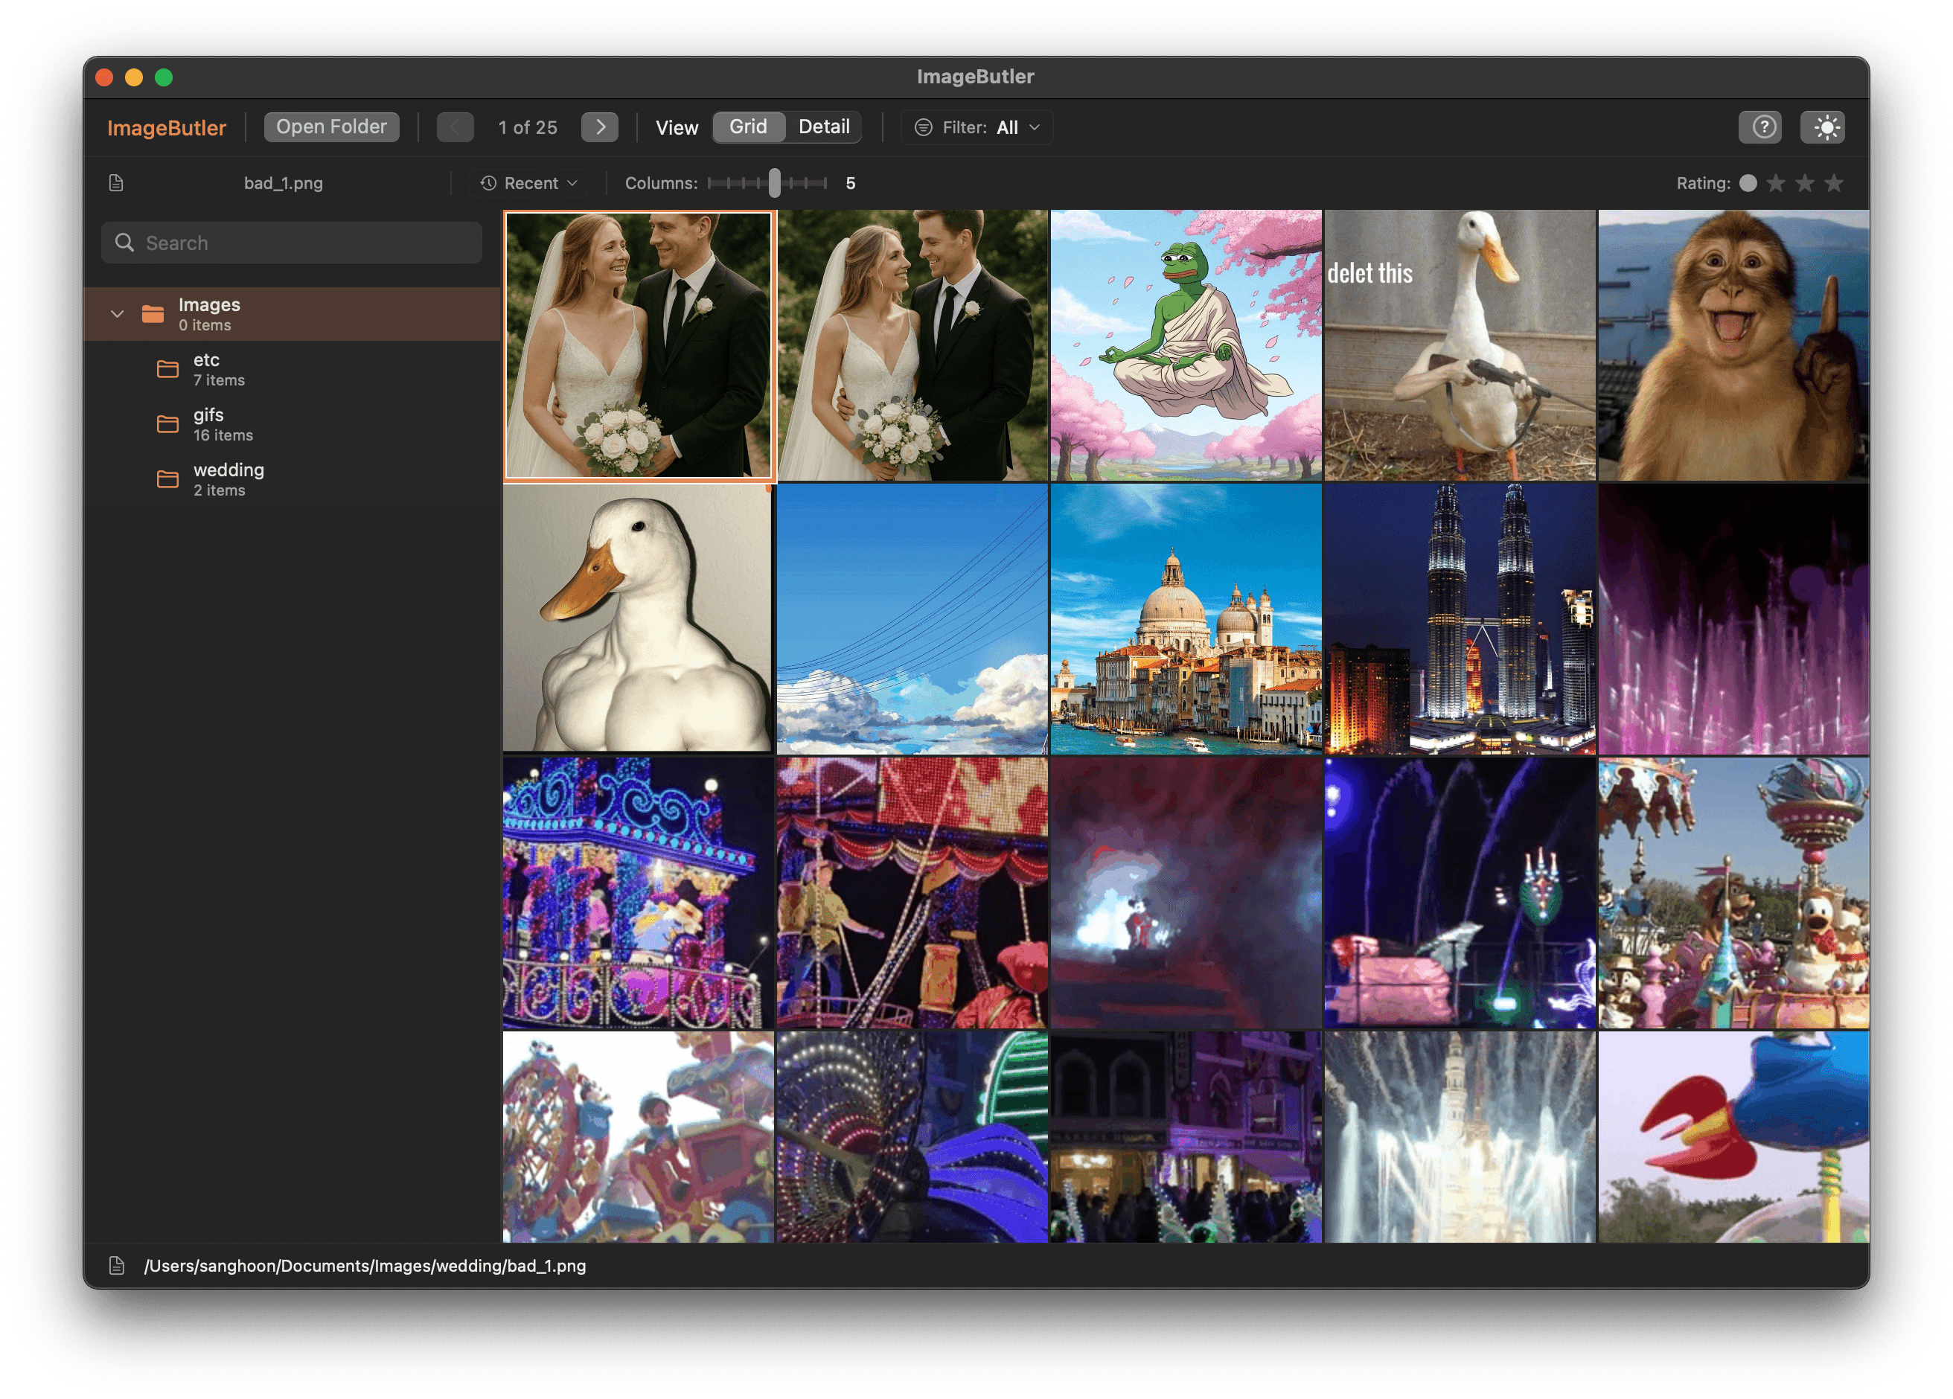Go to the next image with the arrow
Image resolution: width=1953 pixels, height=1399 pixels.
[600, 127]
